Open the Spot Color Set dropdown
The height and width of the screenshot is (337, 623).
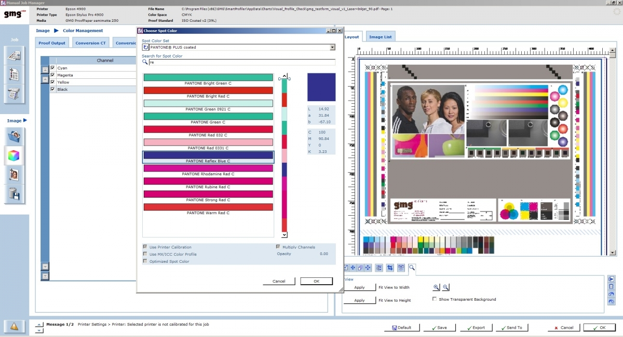333,47
